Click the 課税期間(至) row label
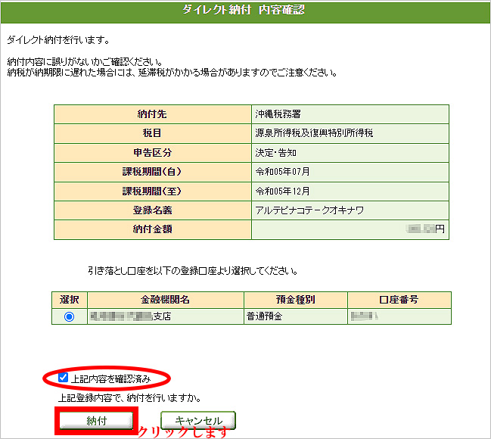 [153, 191]
